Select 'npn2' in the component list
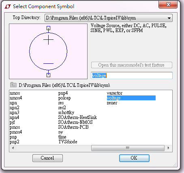 (x=15, y=108)
